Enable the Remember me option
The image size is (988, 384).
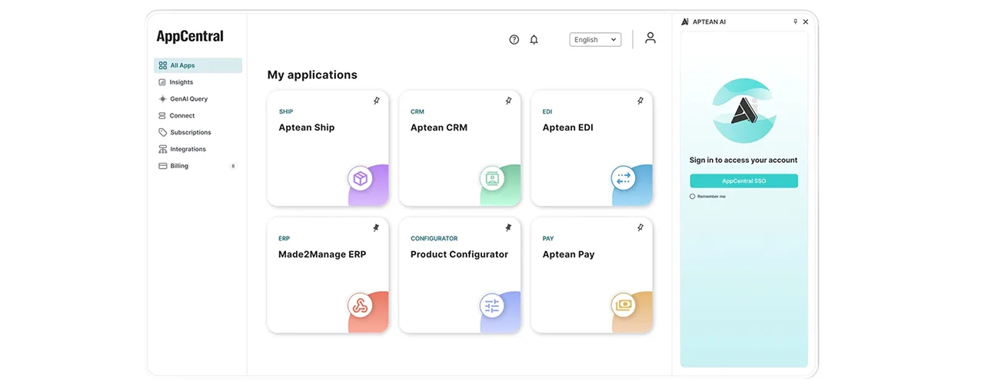(692, 197)
